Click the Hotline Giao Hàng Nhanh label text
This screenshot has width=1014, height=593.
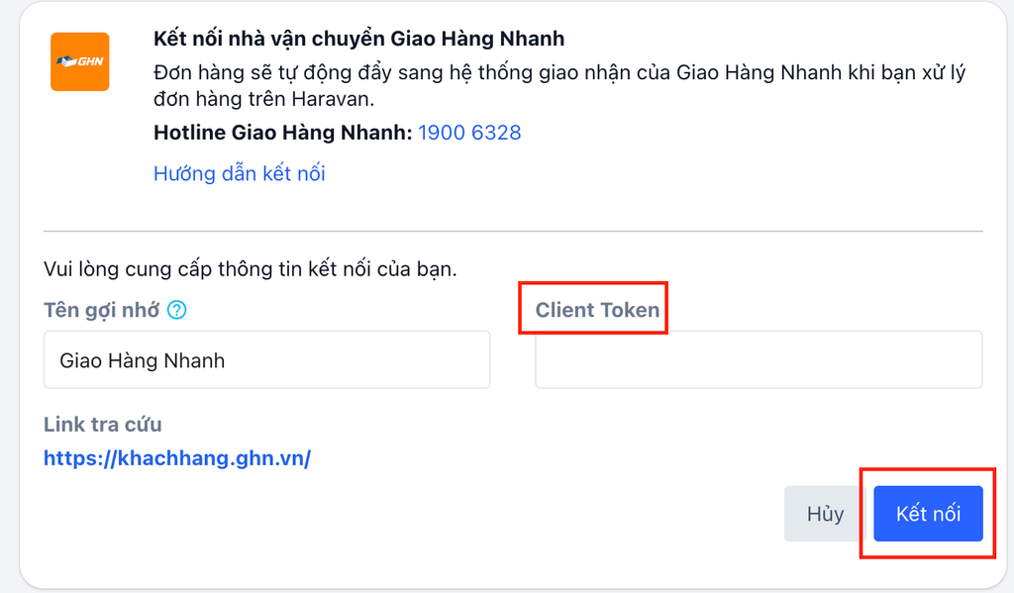click(x=282, y=132)
